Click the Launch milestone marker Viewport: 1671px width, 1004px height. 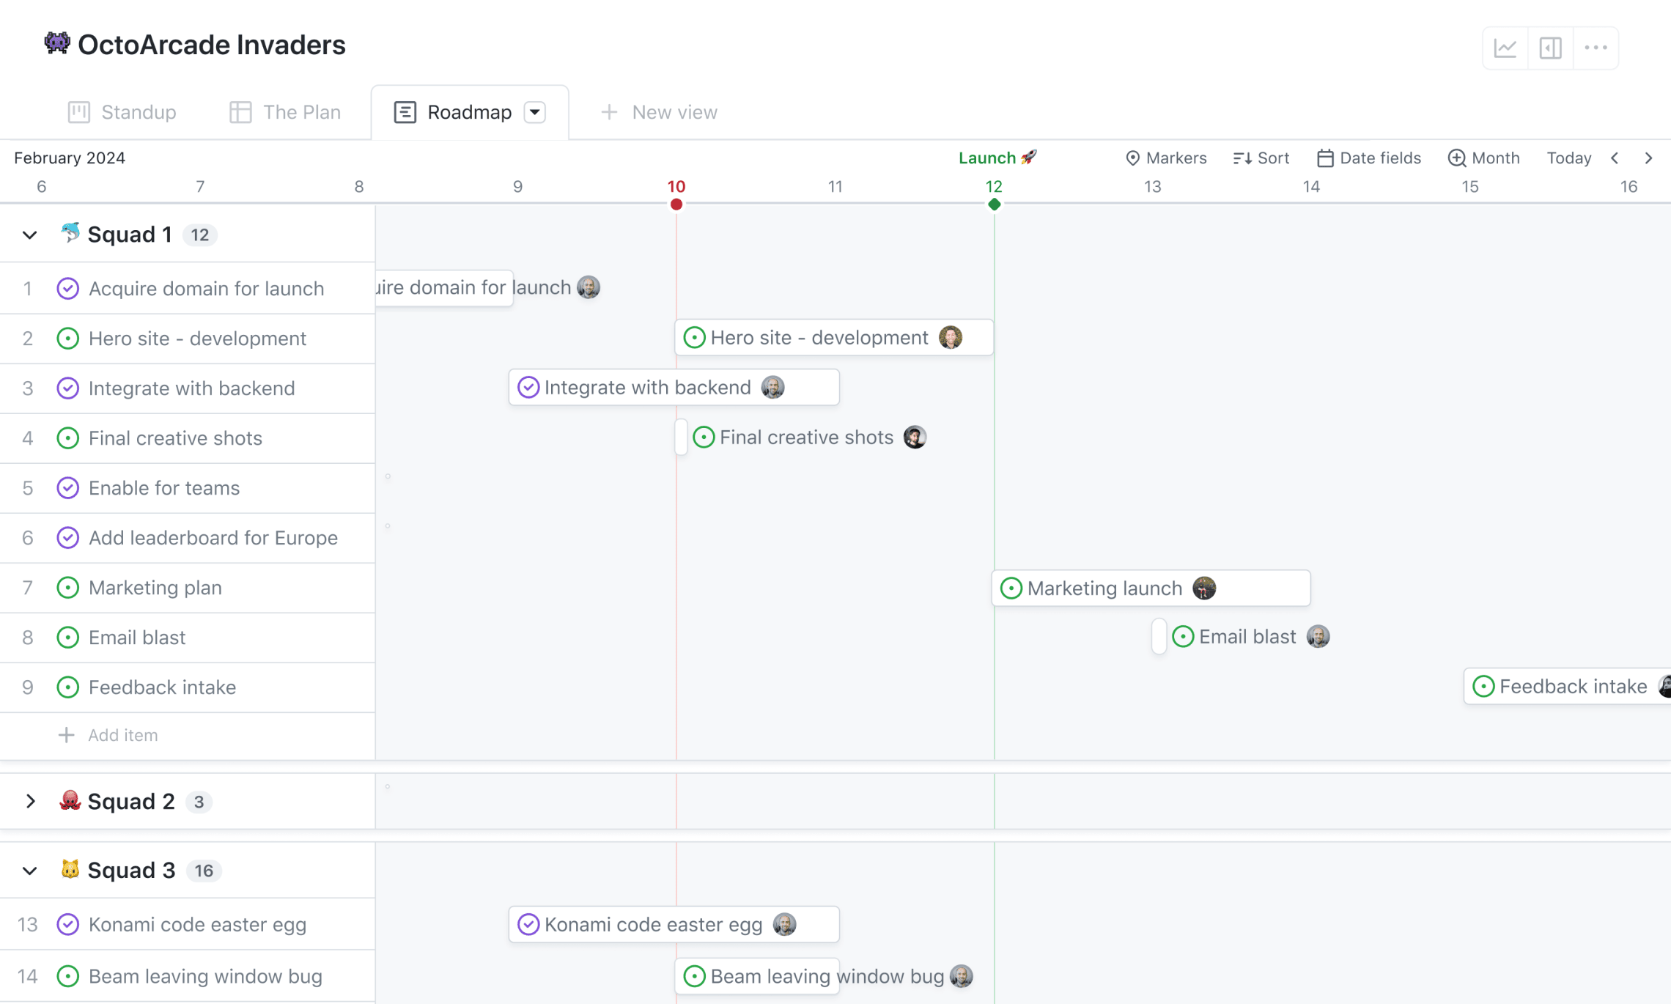pos(995,158)
